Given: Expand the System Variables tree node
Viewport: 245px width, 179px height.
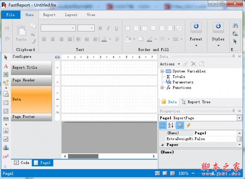Looking at the screenshot, I should click(x=162, y=71).
